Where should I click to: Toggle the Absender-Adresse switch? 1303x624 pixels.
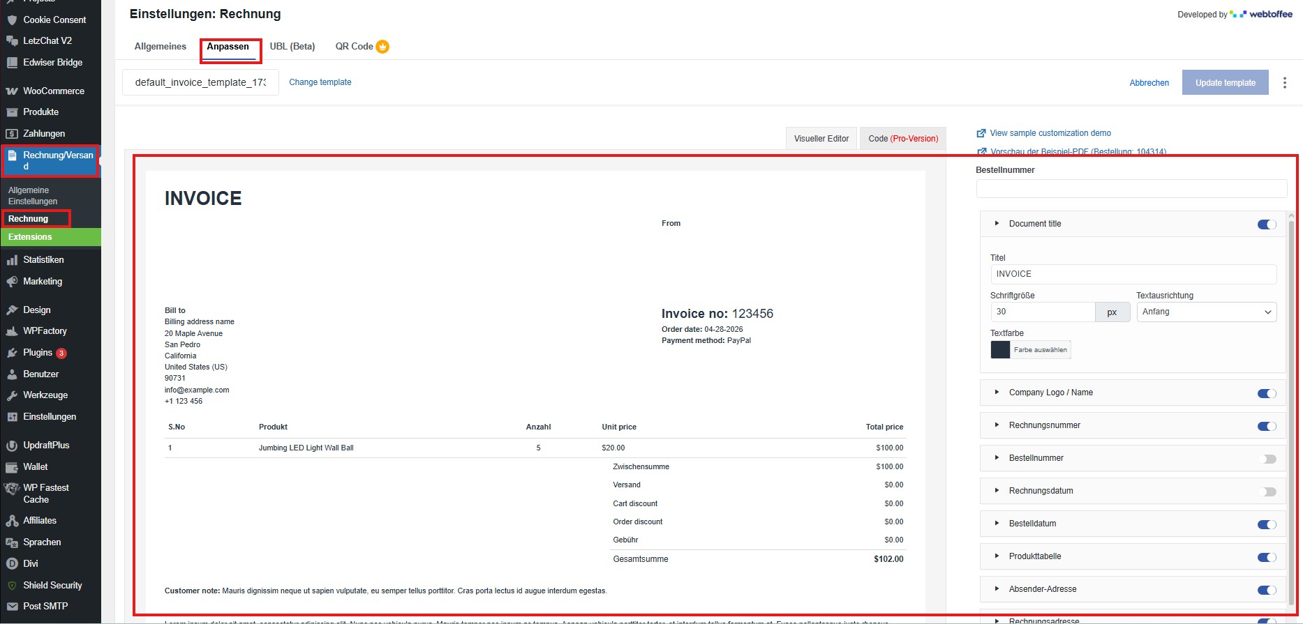click(1267, 589)
